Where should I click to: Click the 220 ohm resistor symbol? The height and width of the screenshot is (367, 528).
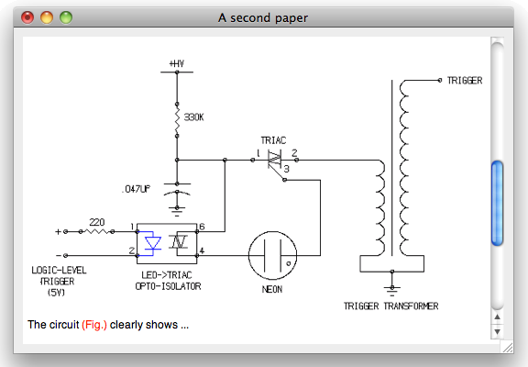(x=96, y=231)
